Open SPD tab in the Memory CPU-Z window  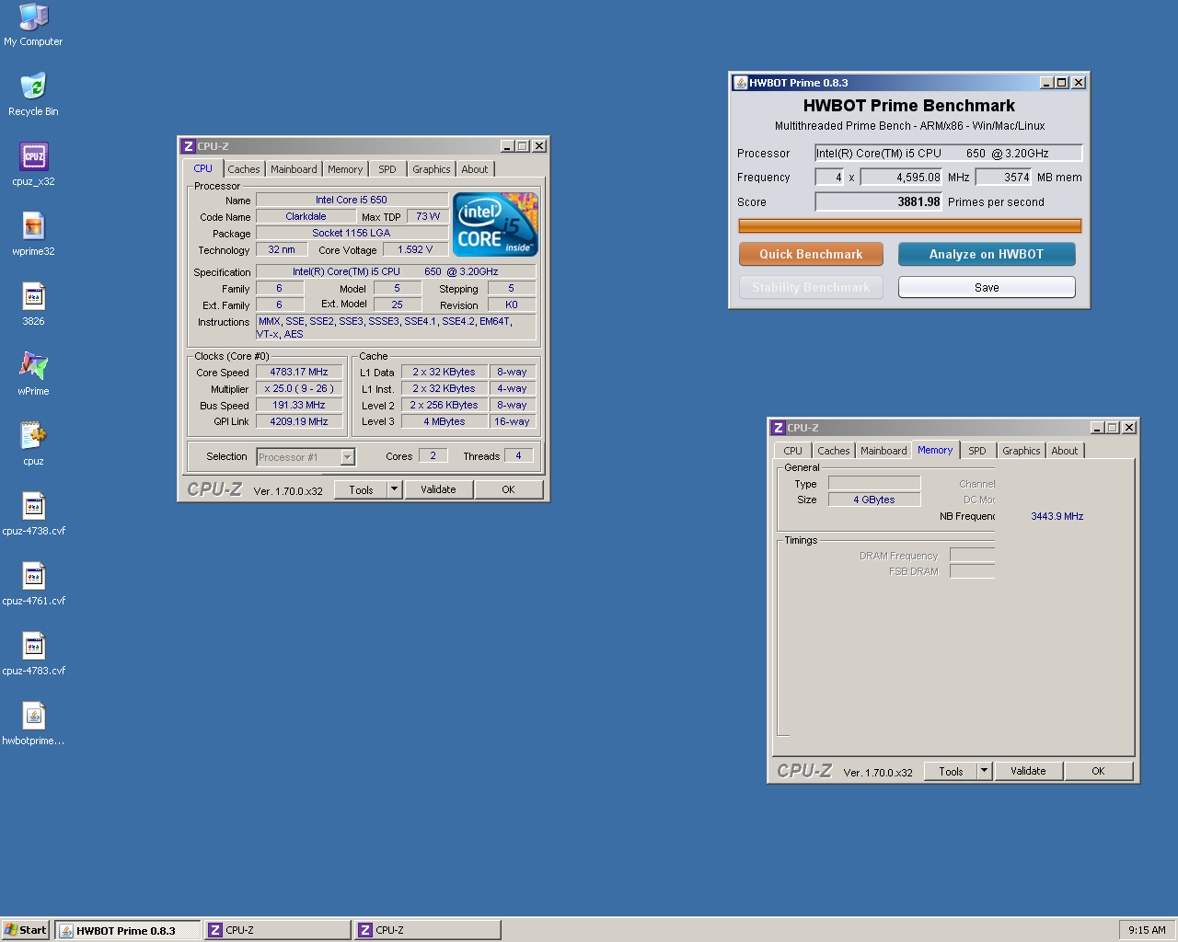pyautogui.click(x=977, y=451)
